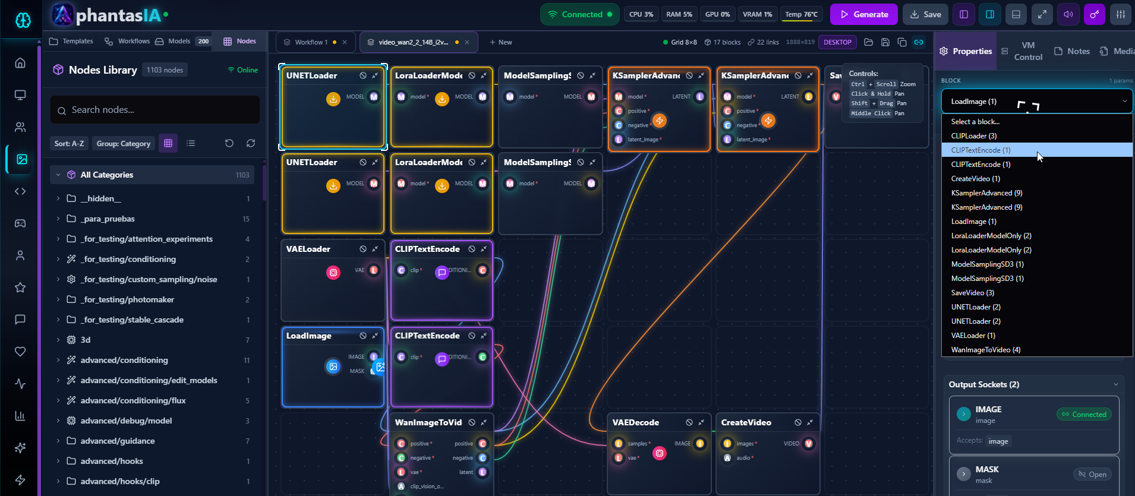
Task: Switch nodes library to list view
Action: pyautogui.click(x=191, y=143)
